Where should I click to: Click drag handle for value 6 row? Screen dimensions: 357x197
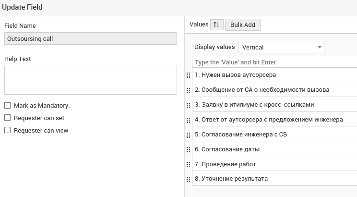point(188,149)
